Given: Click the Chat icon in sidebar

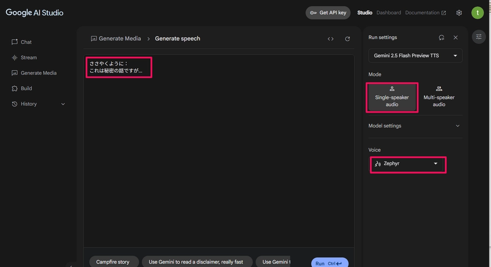Looking at the screenshot, I should (14, 42).
